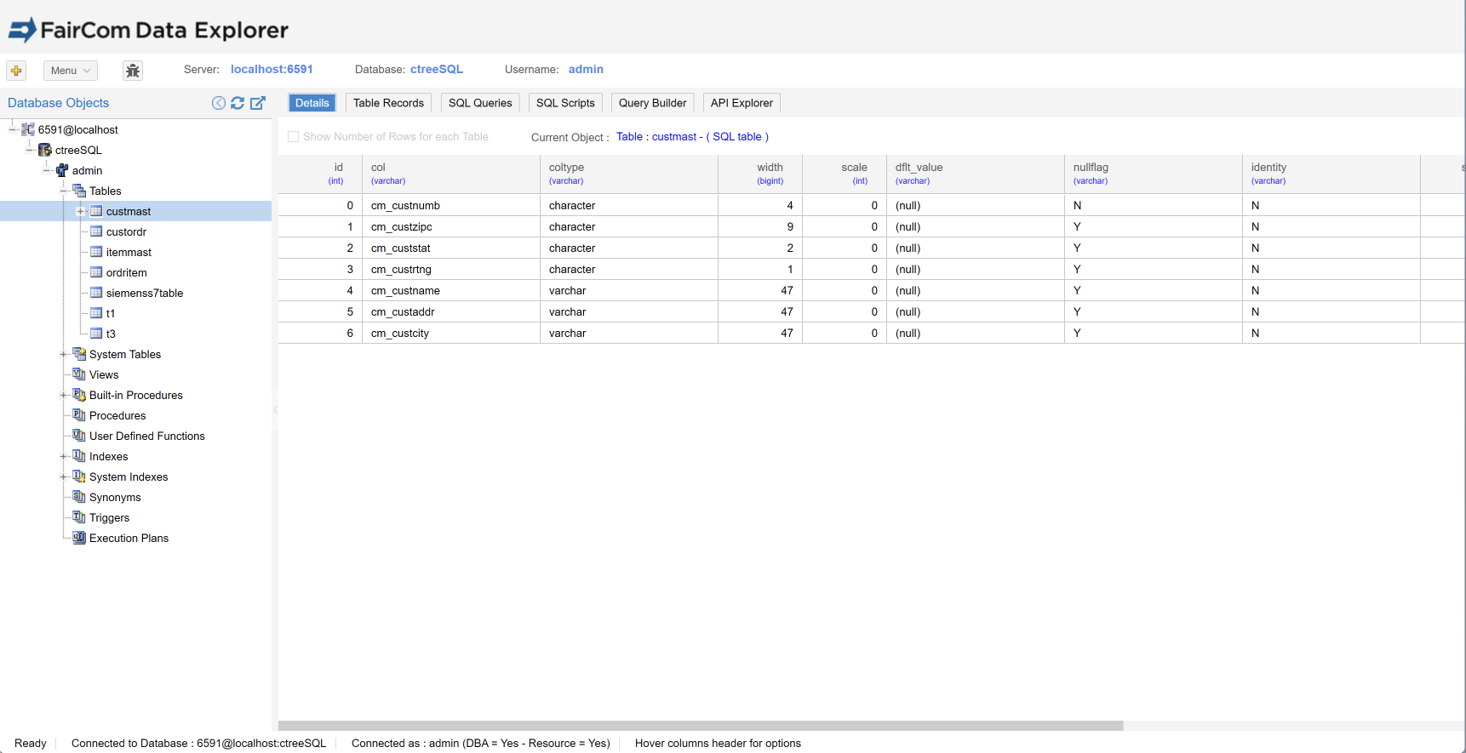Click the ctreeSQL database icon
This screenshot has height=753, width=1466.
point(45,150)
